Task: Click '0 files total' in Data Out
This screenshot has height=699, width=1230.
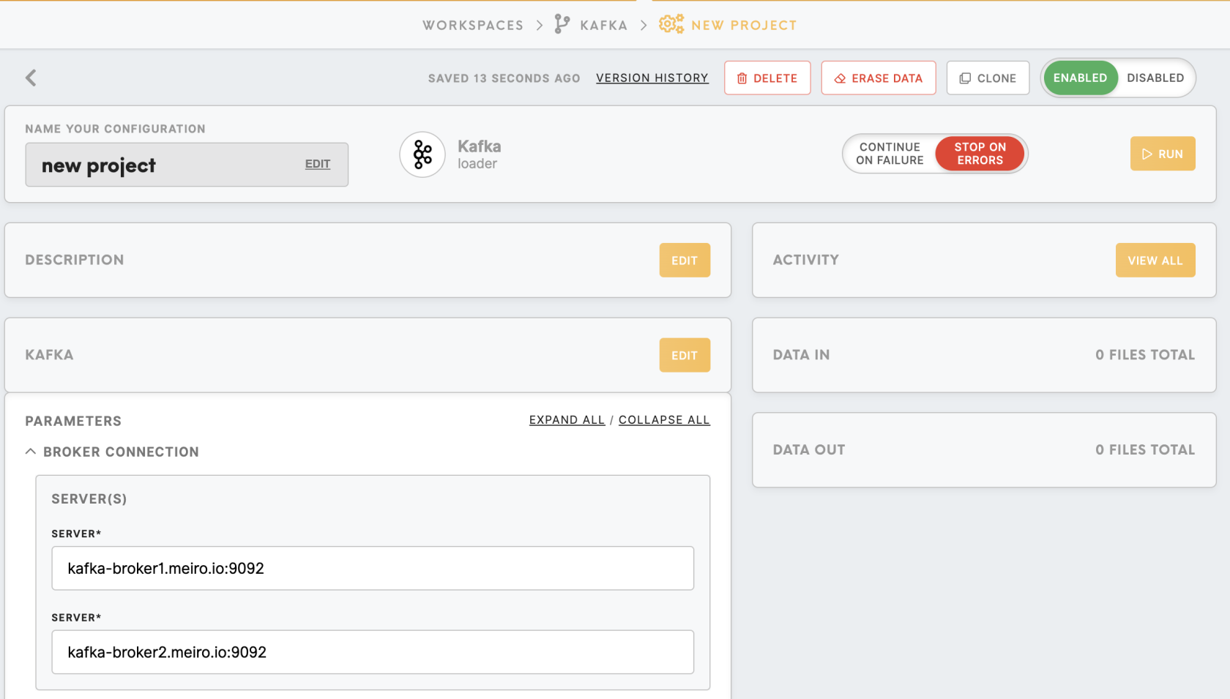Action: 1145,450
